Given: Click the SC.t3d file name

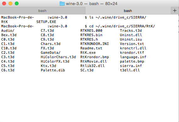Looking at the screenshot, I should click(x=87, y=70).
